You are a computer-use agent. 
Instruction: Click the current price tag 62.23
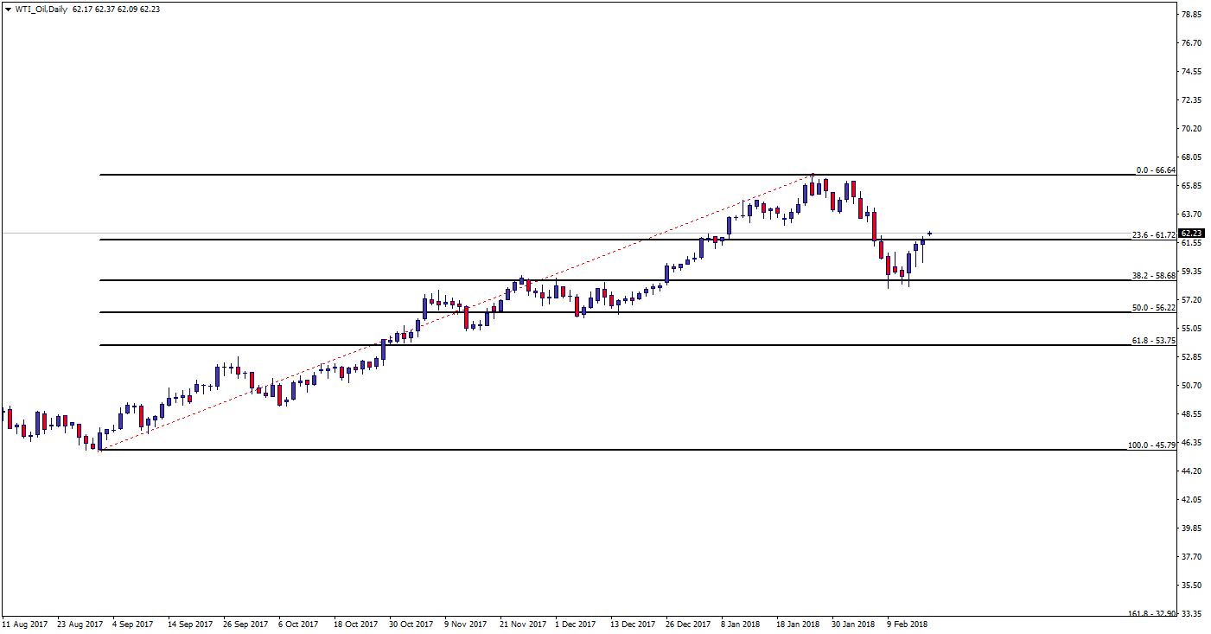tap(1192, 234)
